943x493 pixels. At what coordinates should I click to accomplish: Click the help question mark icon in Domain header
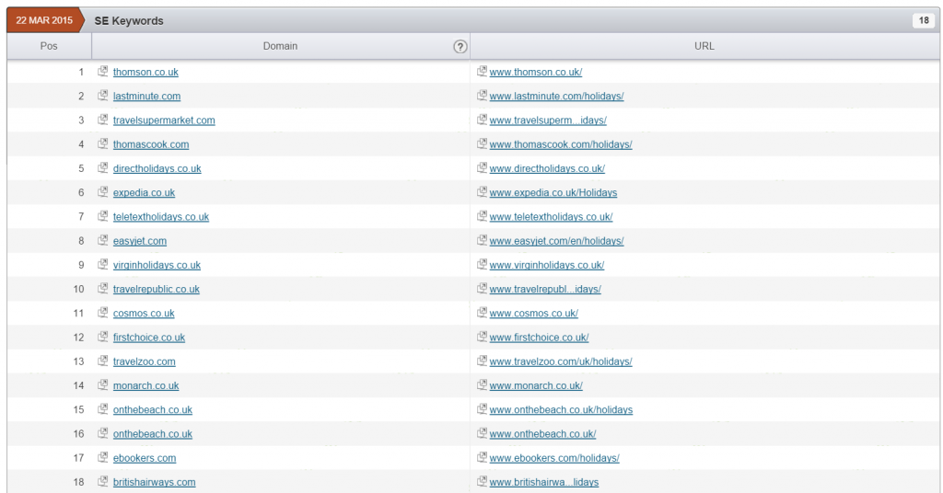coord(460,47)
